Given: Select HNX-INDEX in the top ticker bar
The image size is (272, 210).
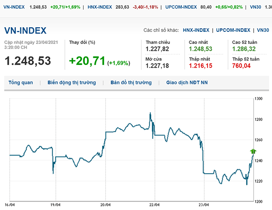Looking at the screenshot, I should 100,8.
